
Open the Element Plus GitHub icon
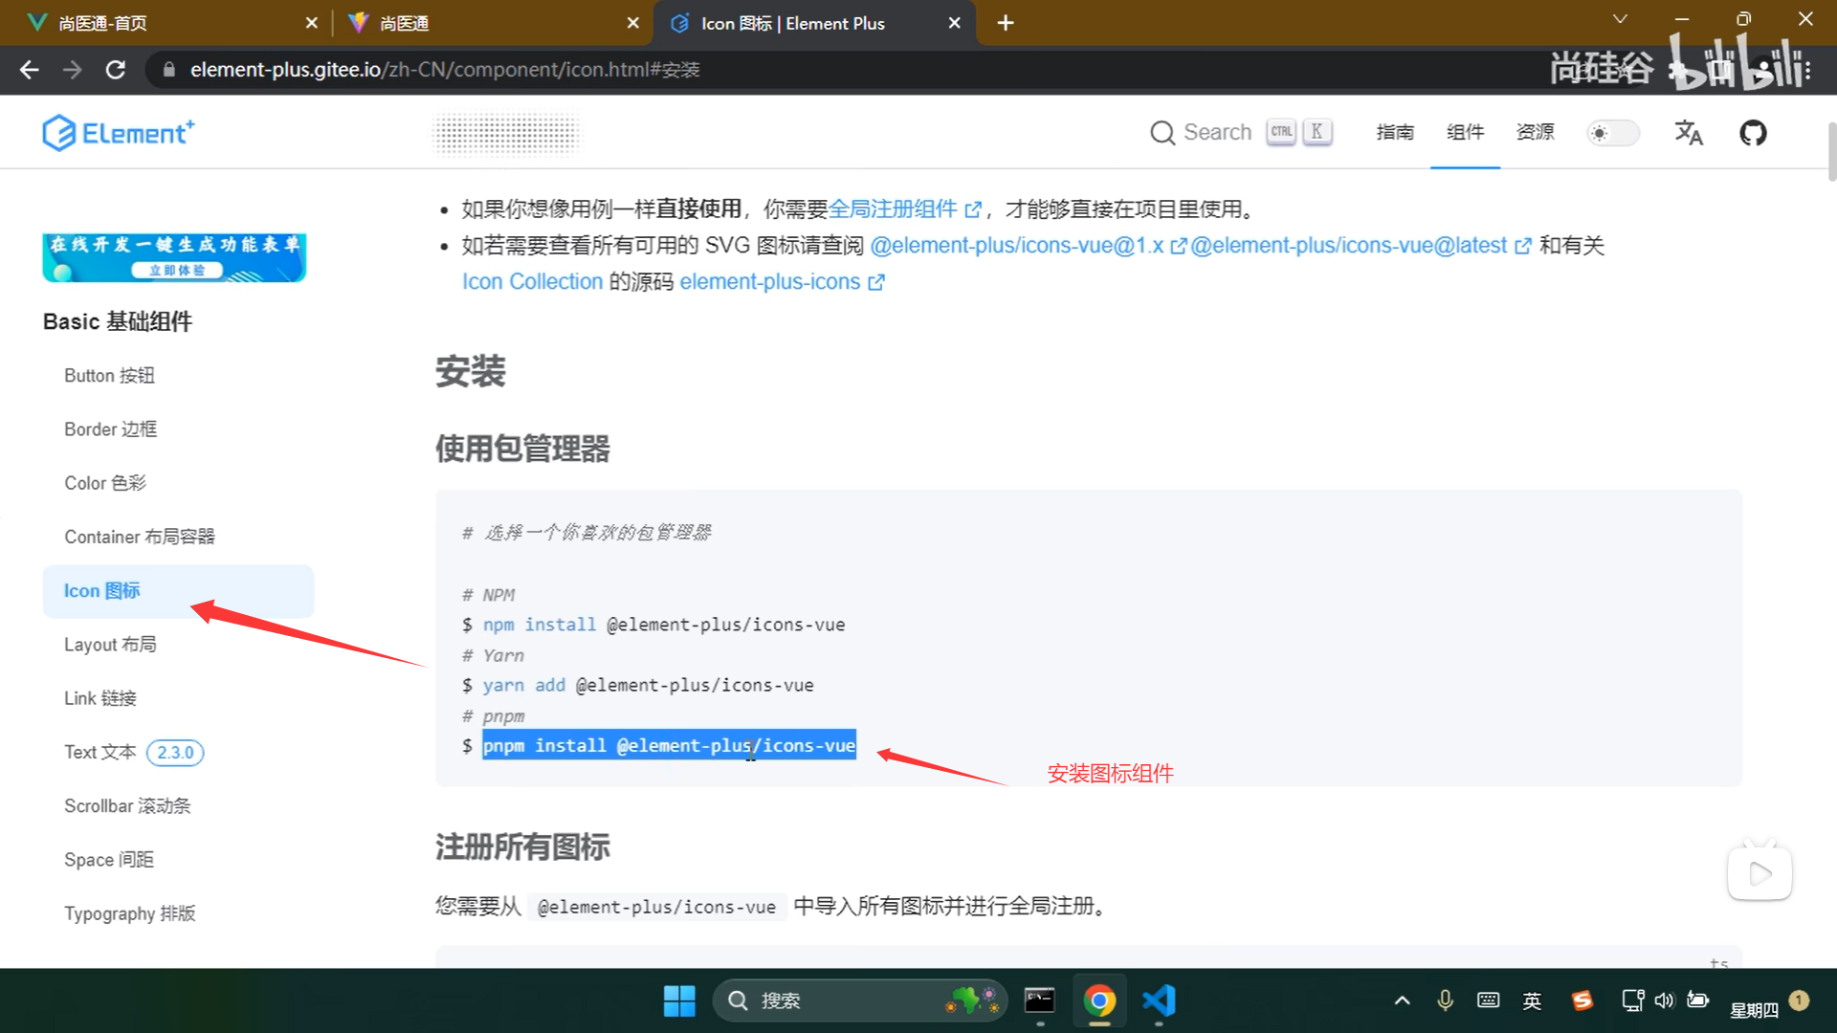(1753, 133)
